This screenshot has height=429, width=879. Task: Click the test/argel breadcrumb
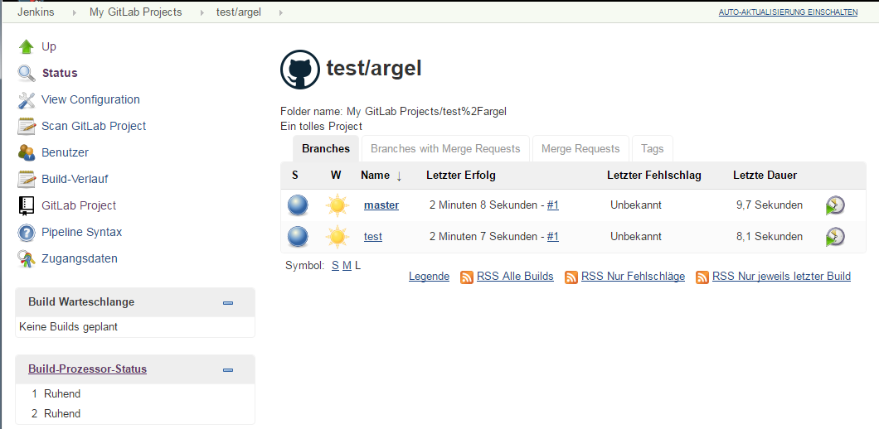tap(239, 12)
